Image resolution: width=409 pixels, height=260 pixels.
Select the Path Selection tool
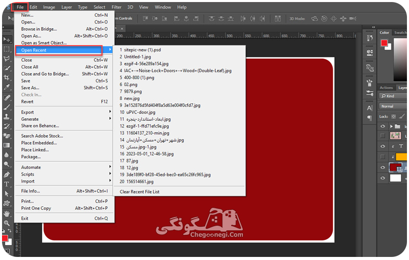point(7,193)
